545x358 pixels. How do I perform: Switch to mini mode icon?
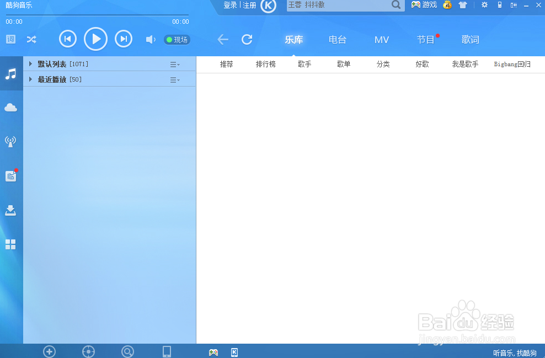point(514,5)
